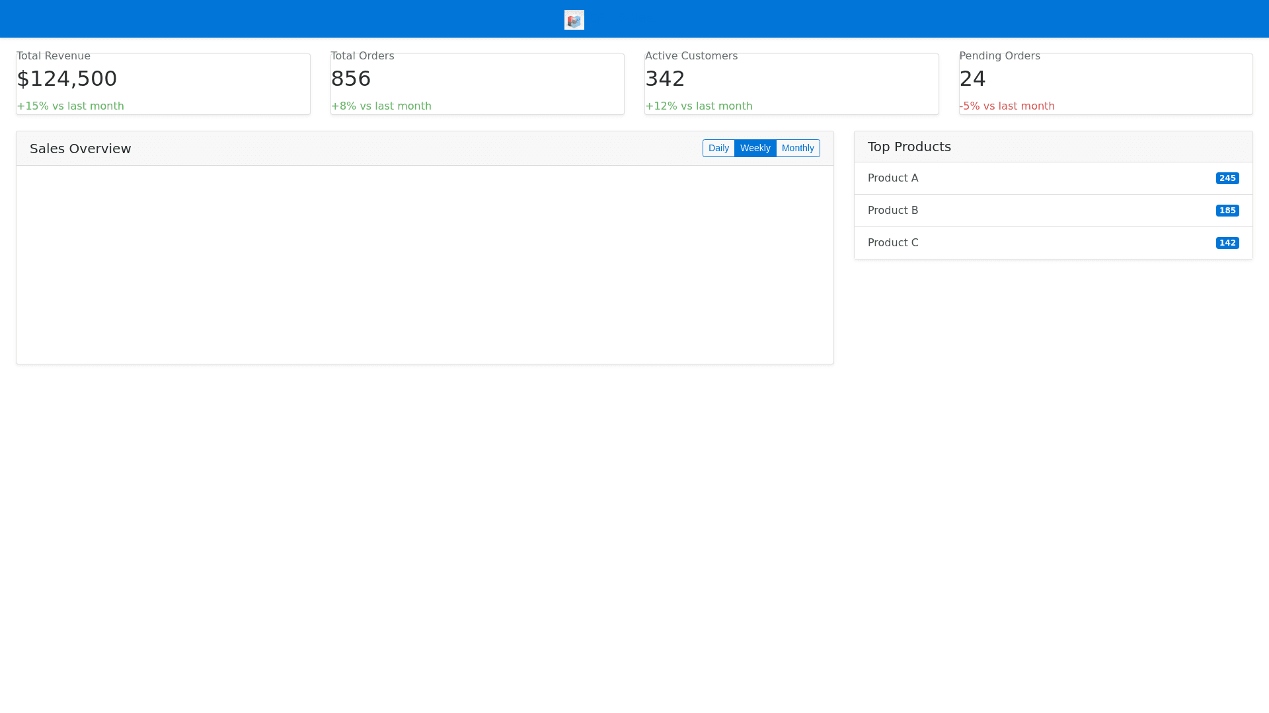Select the Weekly view button
Viewport: 1269px width, 713px height.
pos(755,148)
